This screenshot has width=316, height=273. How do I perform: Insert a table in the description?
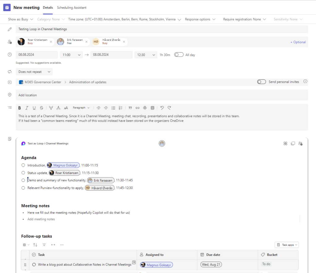point(152,108)
